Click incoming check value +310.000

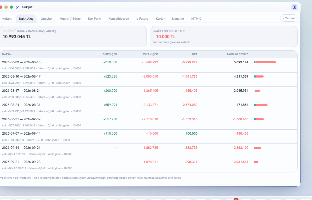(110, 62)
